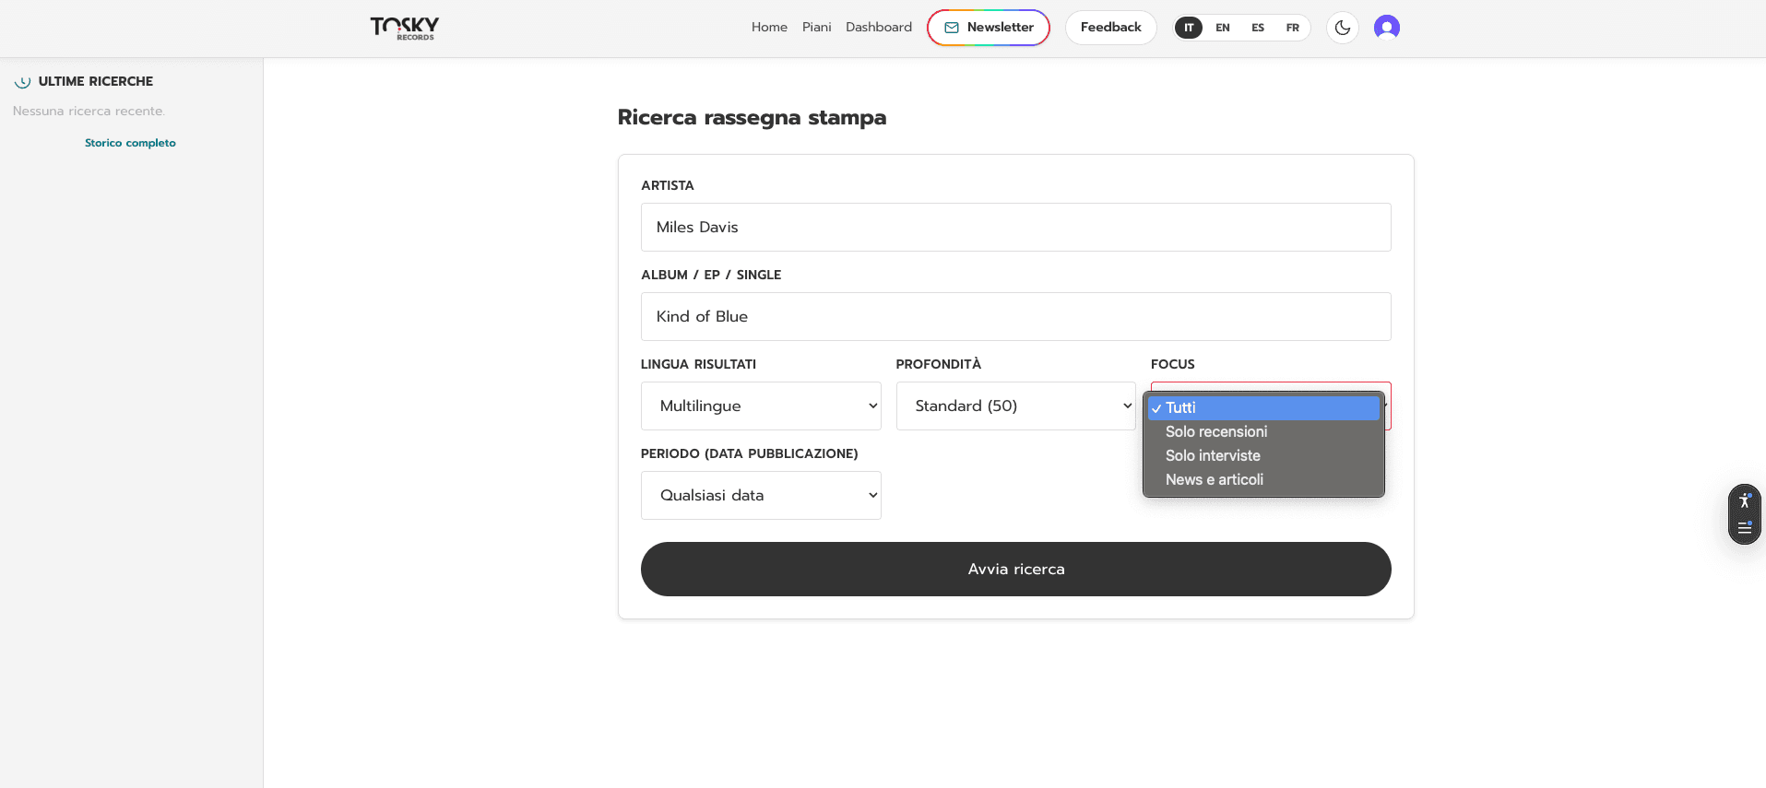Select 'Solo interviste' option
The height and width of the screenshot is (788, 1766).
point(1213,455)
